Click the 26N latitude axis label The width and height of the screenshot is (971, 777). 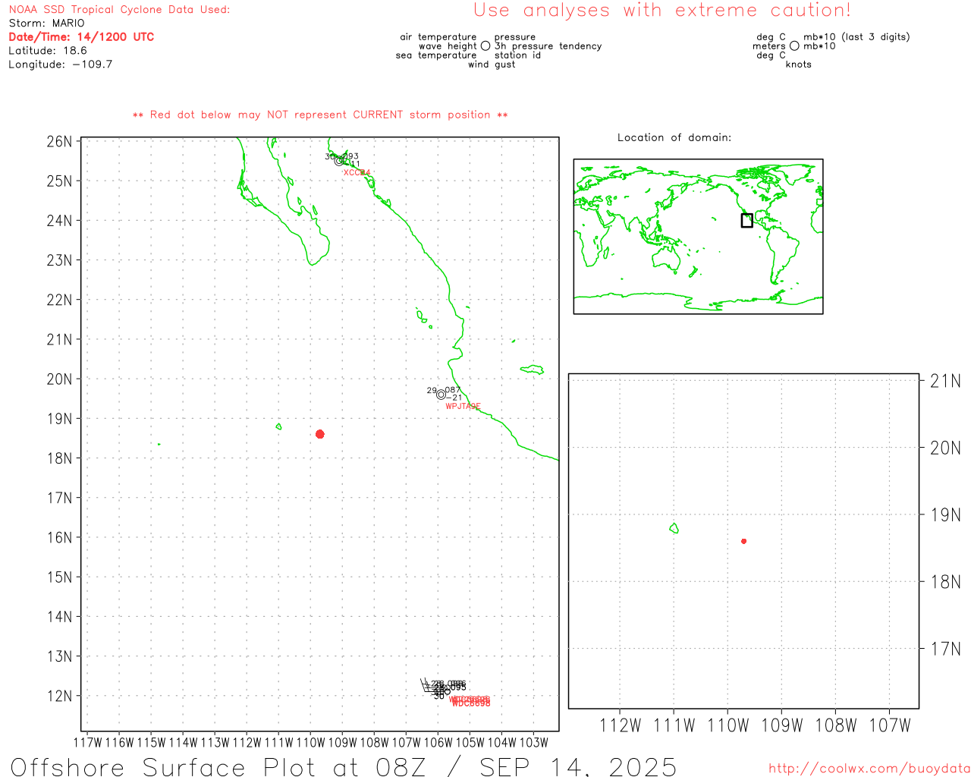[59, 142]
